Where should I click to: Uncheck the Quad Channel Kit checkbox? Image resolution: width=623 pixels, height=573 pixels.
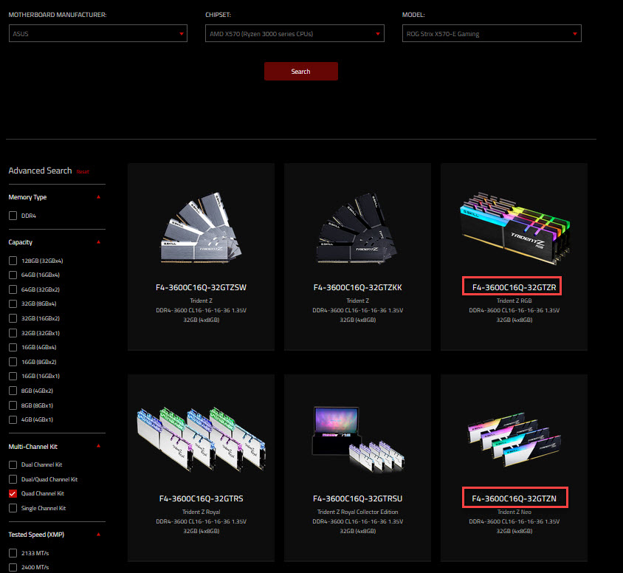[13, 493]
